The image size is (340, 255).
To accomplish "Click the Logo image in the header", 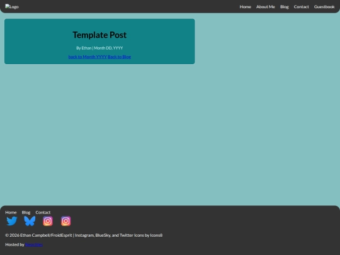I will pos(12,7).
